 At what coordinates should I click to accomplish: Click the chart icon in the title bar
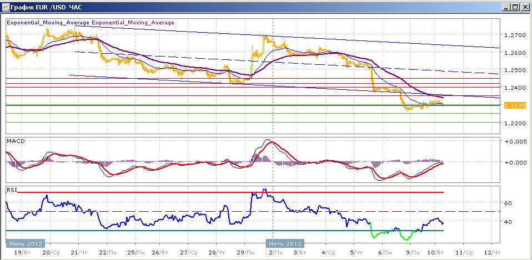coord(6,7)
